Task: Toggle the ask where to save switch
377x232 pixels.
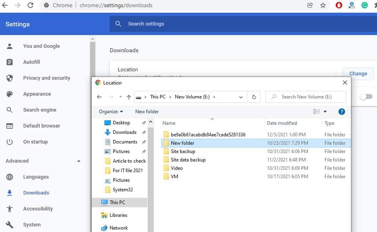Action: pyautogui.click(x=366, y=96)
